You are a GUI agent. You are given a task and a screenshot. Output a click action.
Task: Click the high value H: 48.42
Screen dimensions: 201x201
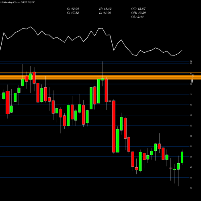click(x=105, y=9)
